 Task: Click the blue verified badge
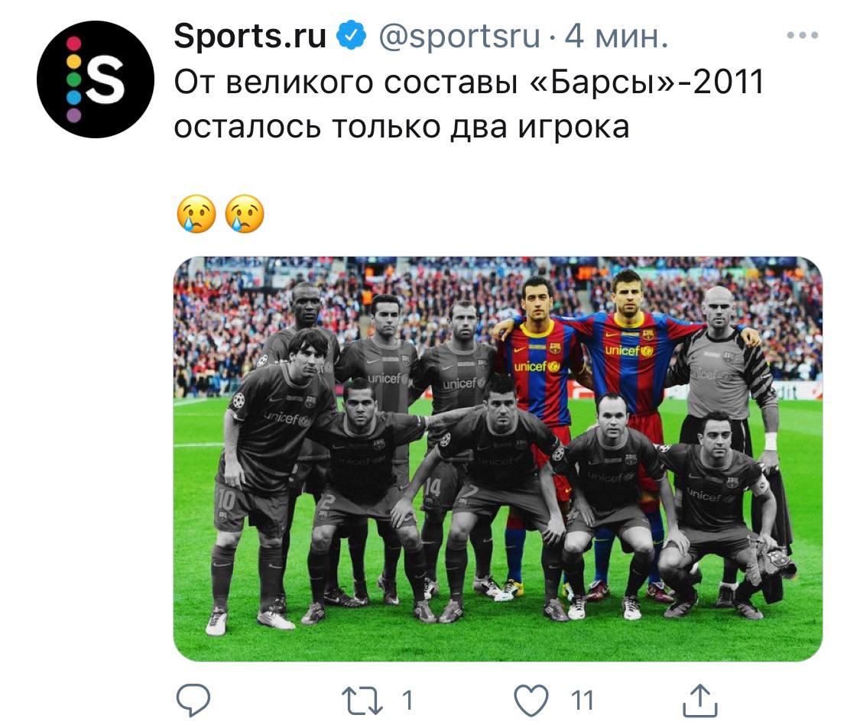[x=351, y=36]
